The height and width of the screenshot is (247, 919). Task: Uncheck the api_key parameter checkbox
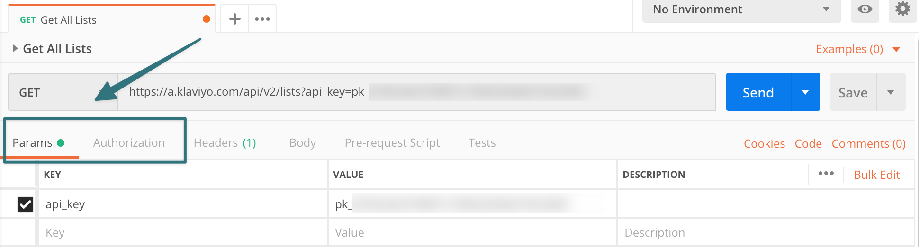(26, 204)
